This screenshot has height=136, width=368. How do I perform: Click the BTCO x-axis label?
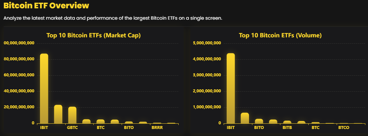click(344, 128)
